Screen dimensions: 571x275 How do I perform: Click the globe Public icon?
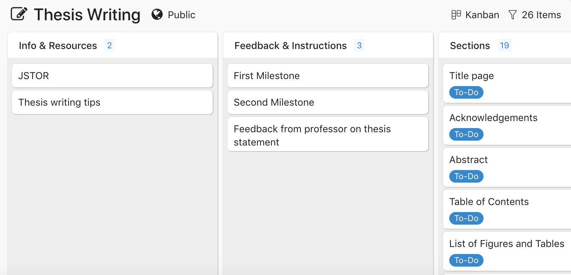pyautogui.click(x=157, y=14)
